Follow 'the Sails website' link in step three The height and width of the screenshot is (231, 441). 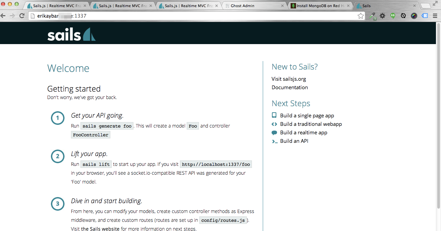point(100,229)
